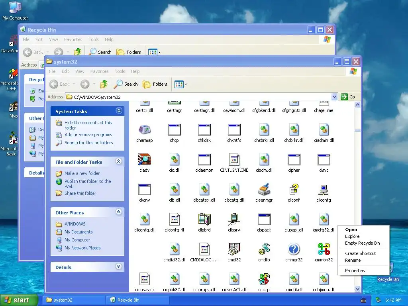Screen dimensions: 408x306
Task: Open Favorites menu in Recycle Bin window
Action: 73,39
